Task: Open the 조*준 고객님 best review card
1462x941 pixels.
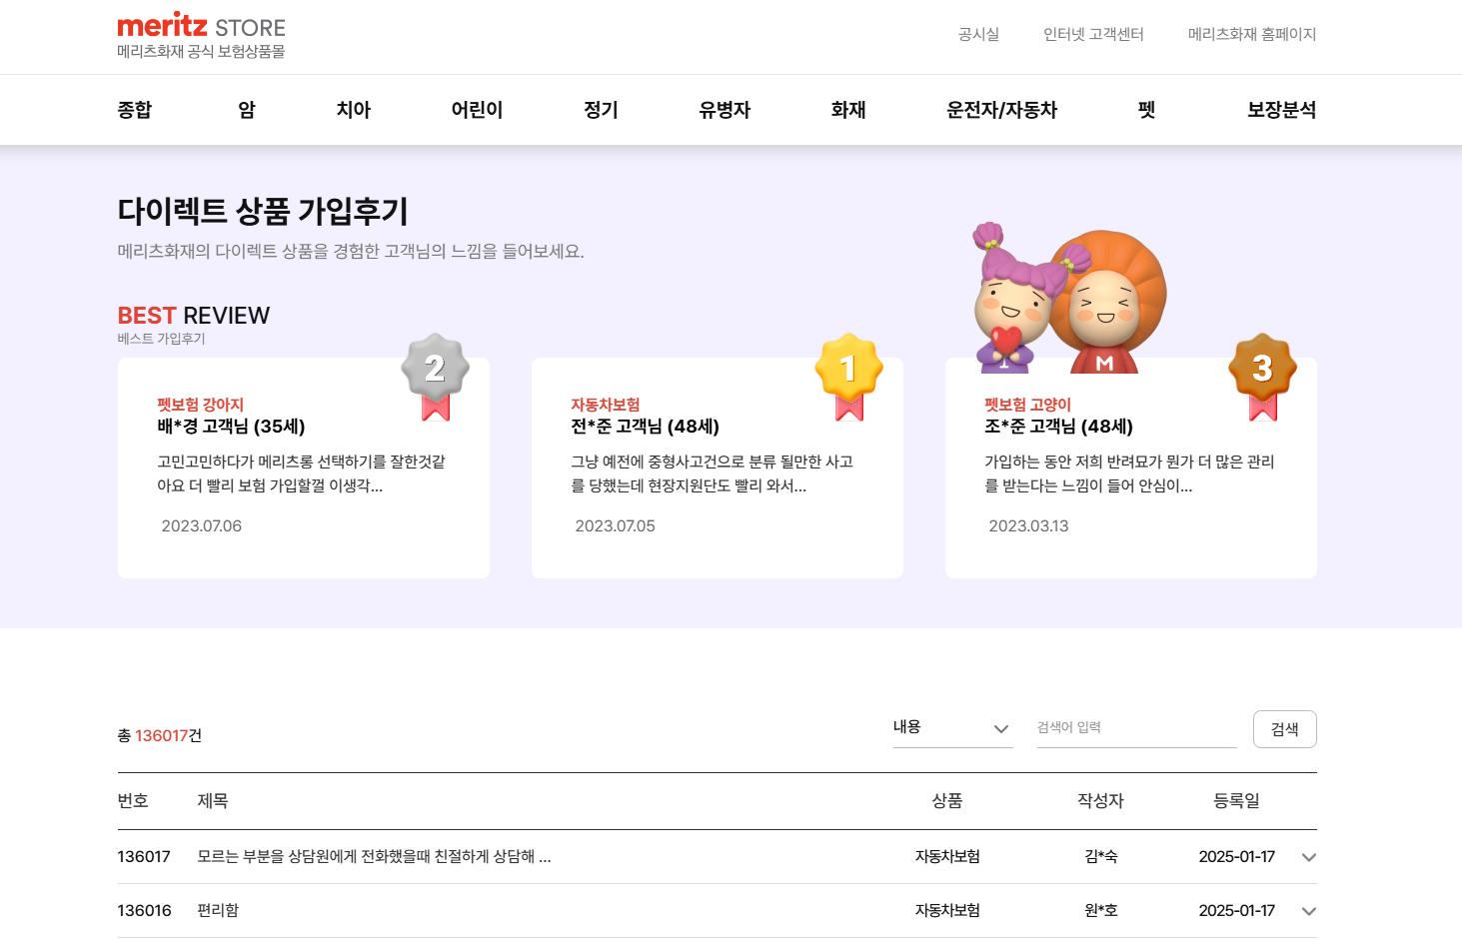Action: pos(1131,468)
